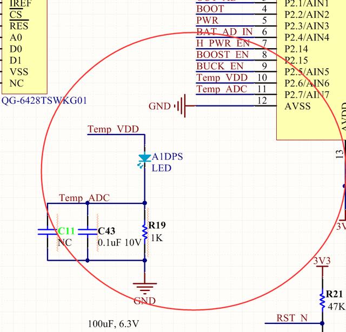
Task: Select the P2.6/AIN6 pin name
Action: [x=307, y=83]
